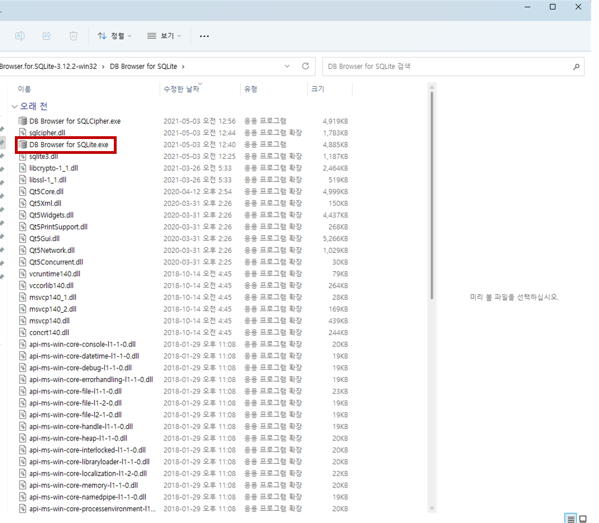Switch to large icons view layout
Viewport: 599px width, 523px height.
tap(583, 519)
